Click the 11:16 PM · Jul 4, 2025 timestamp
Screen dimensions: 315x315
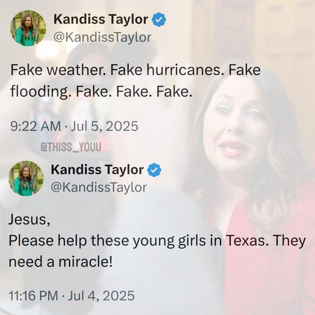71,296
